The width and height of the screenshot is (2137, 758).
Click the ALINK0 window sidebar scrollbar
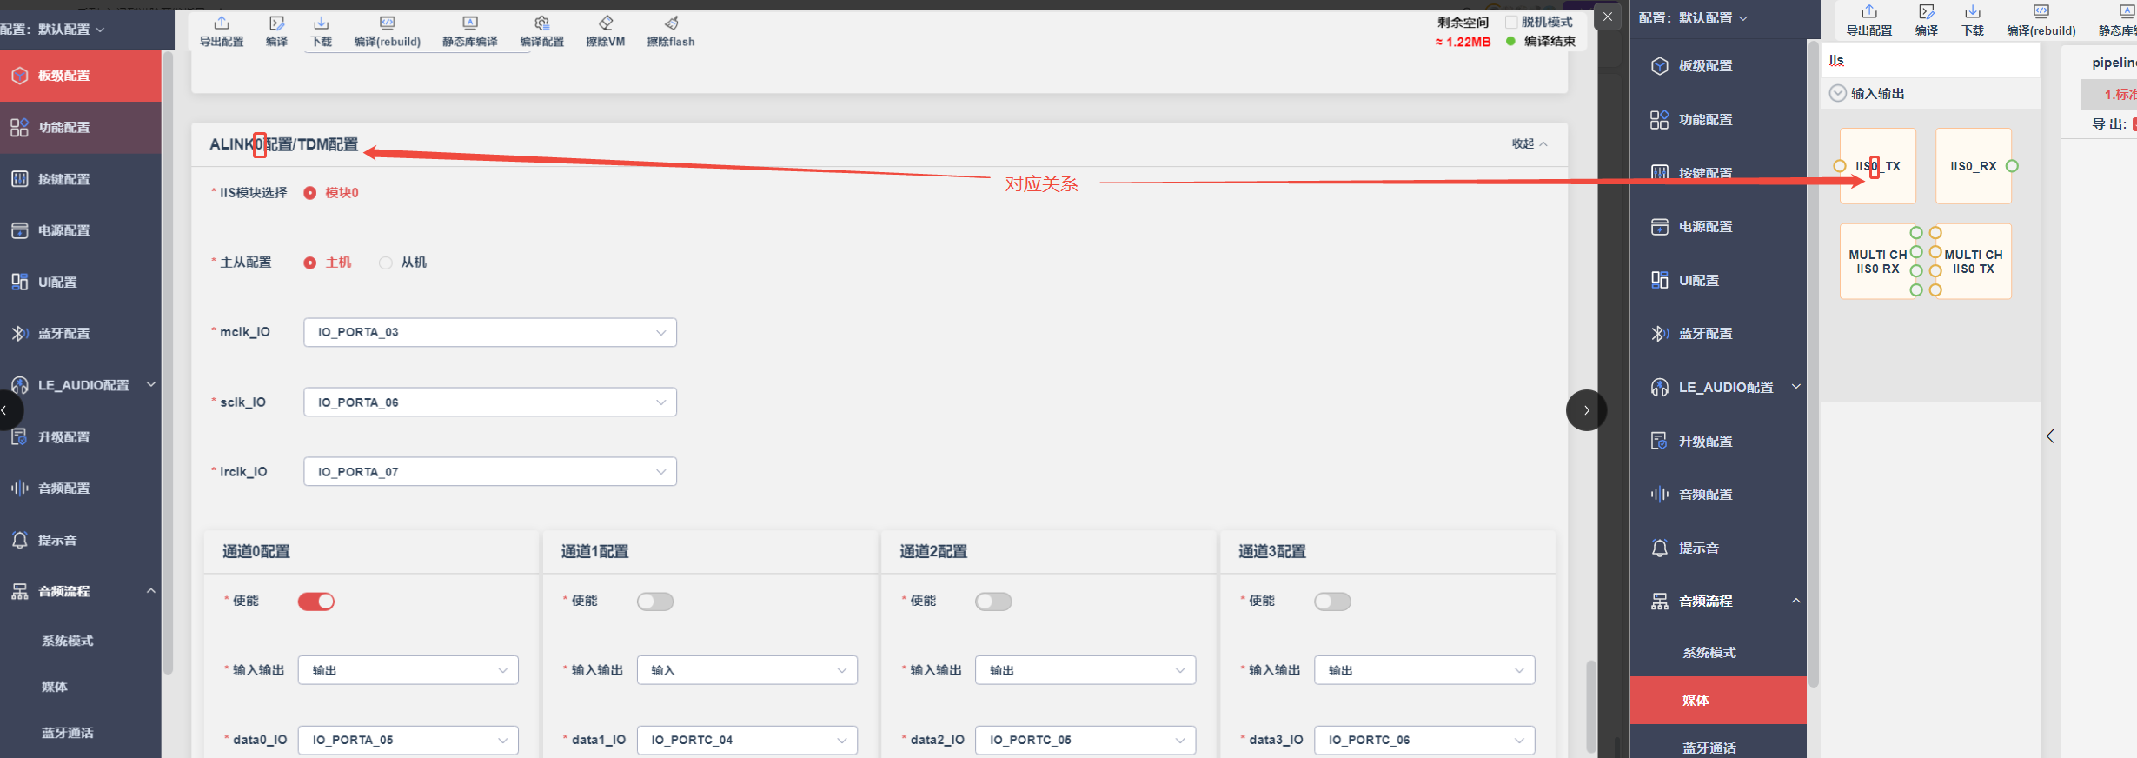[168, 361]
